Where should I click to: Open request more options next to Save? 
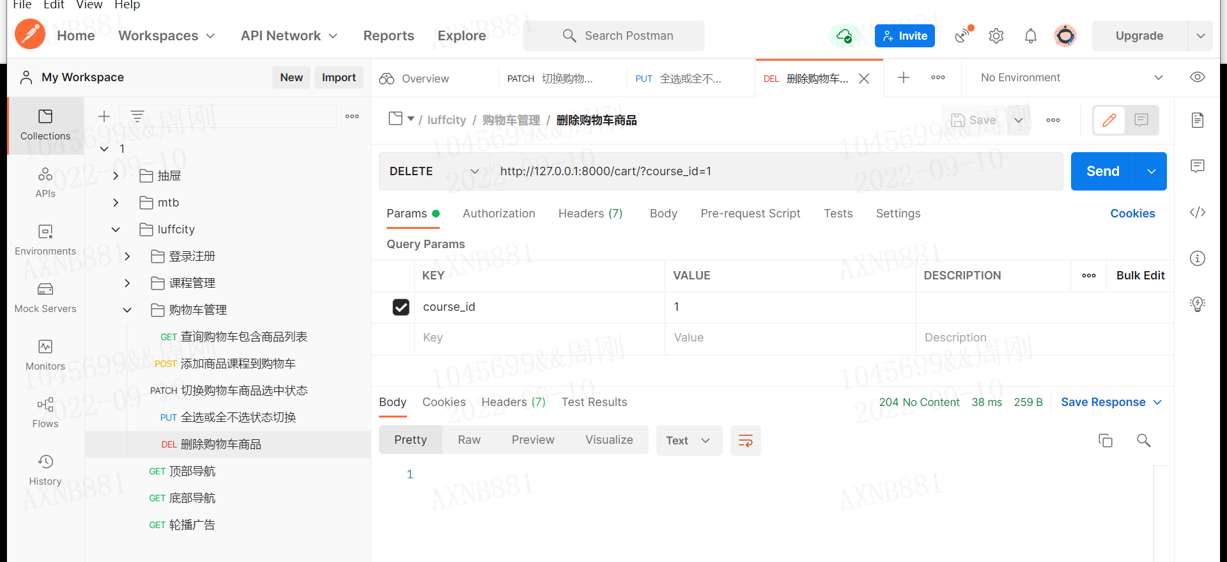[1053, 120]
